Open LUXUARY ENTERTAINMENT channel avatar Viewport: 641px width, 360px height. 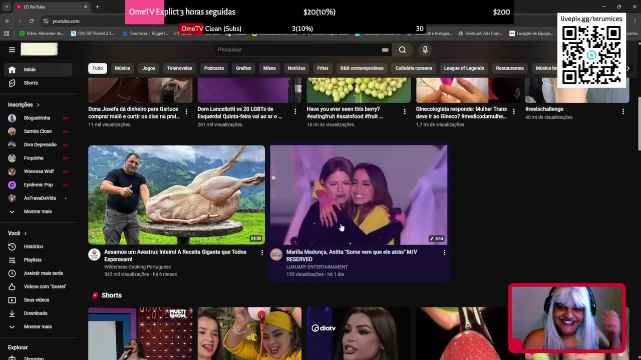point(276,254)
